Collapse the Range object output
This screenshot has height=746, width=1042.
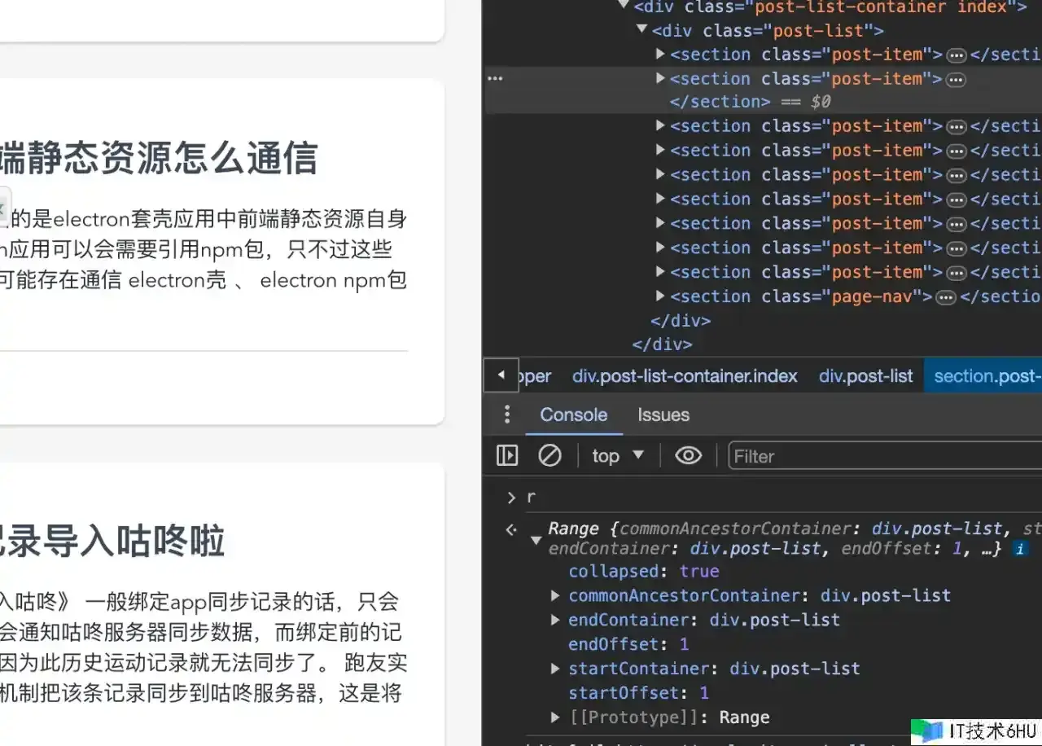(x=536, y=540)
